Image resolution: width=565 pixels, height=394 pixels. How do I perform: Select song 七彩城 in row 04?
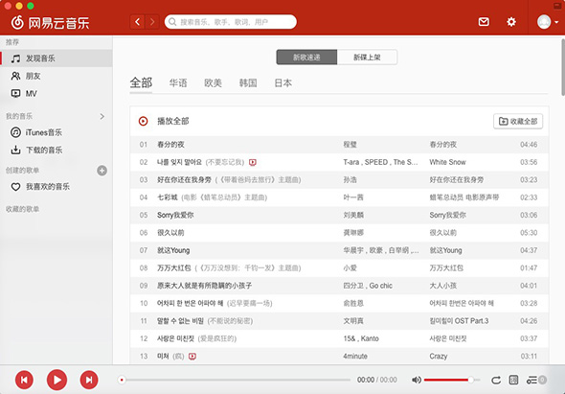pos(168,197)
